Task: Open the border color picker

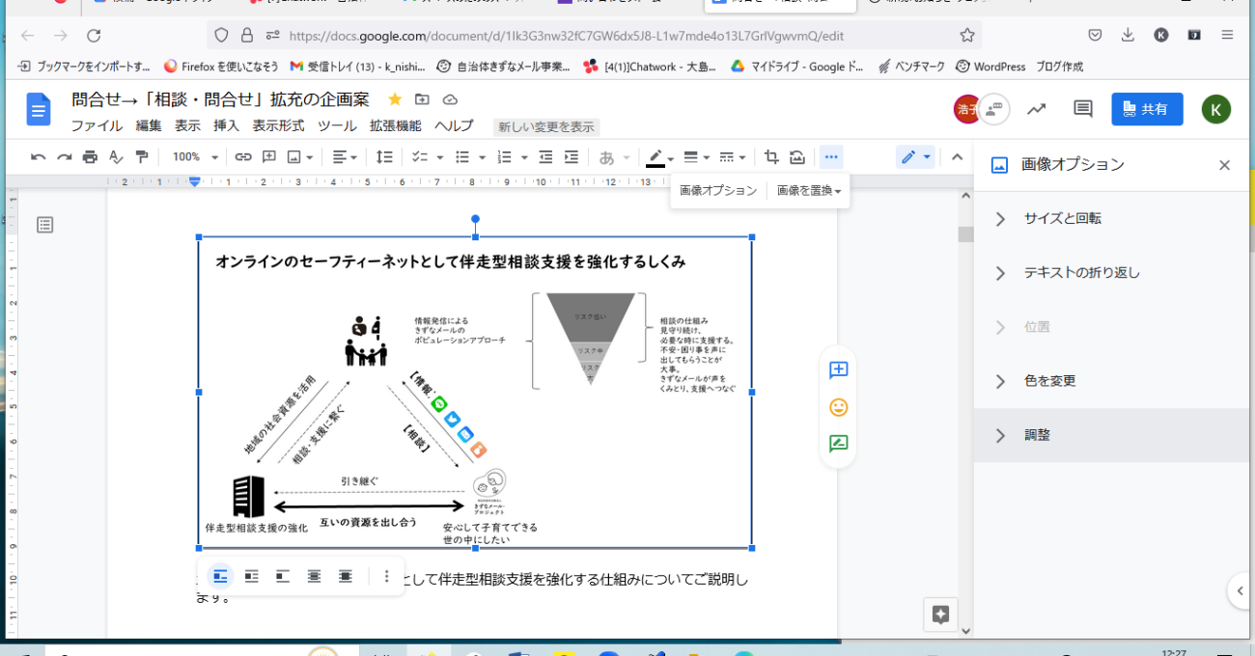Action: coord(658,157)
